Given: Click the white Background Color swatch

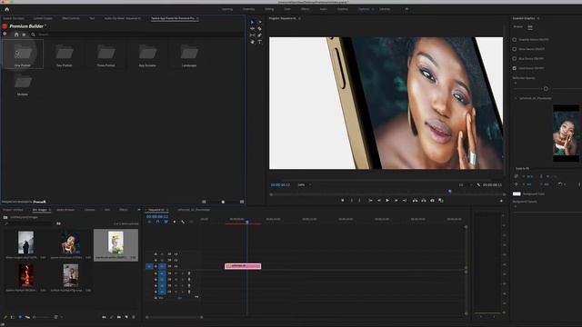Looking at the screenshot, I should pos(517,193).
